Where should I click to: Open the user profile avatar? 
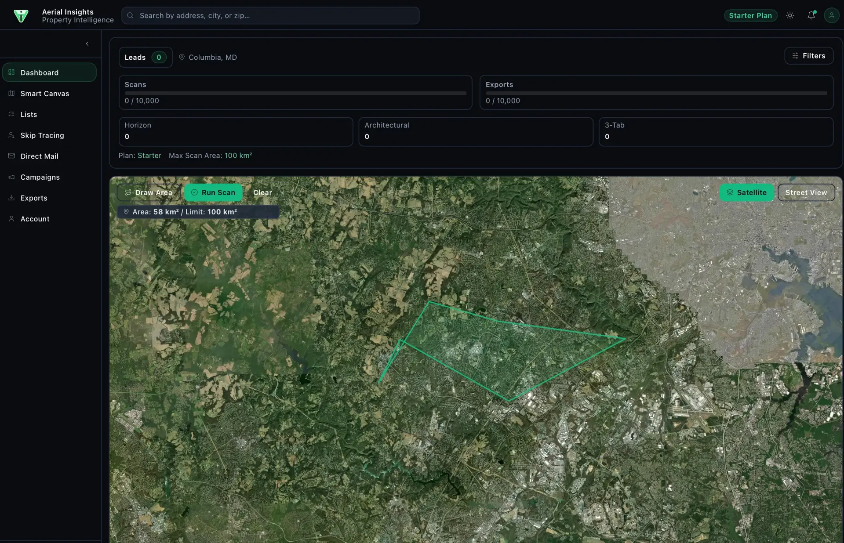point(831,15)
